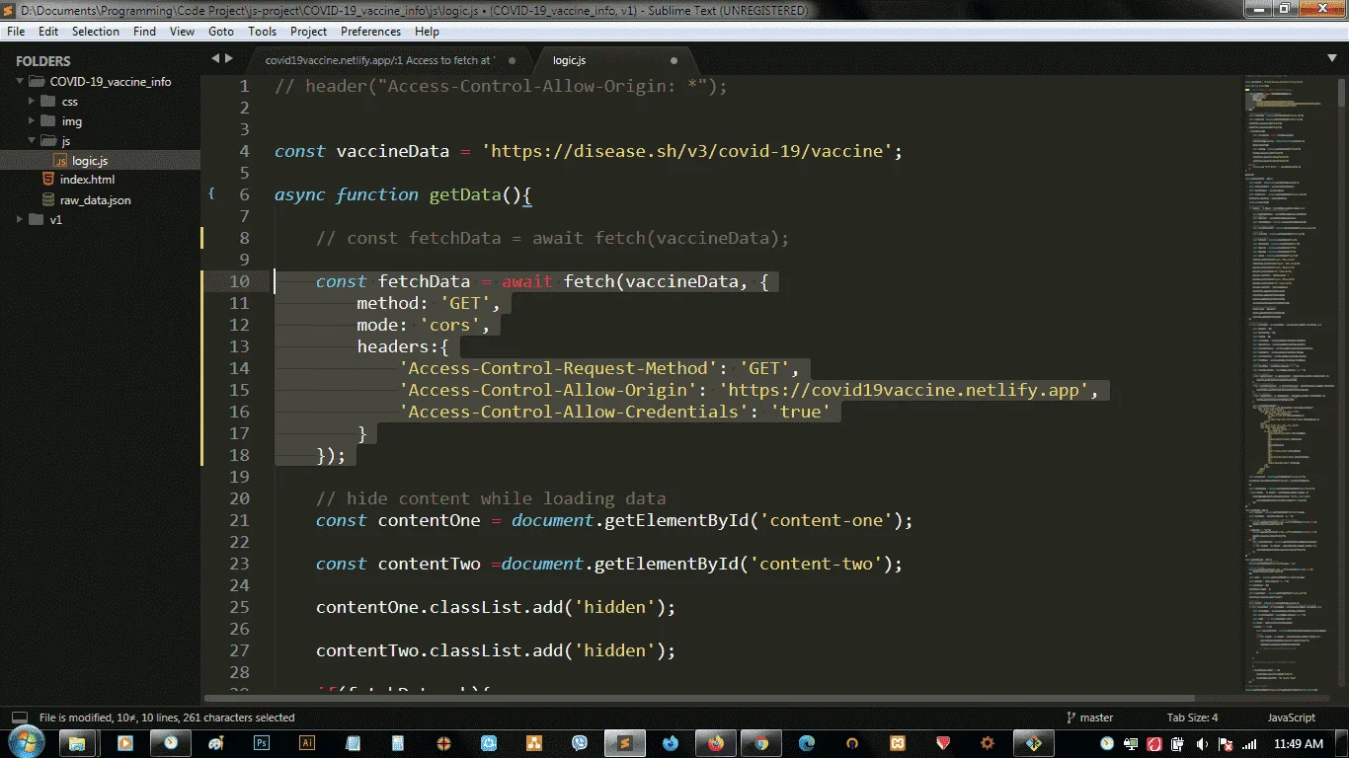Open raw_data.json in the sidebar

(95, 199)
